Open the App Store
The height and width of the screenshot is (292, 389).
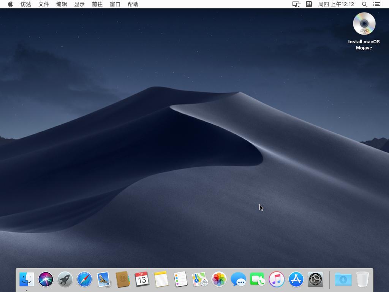(296, 279)
